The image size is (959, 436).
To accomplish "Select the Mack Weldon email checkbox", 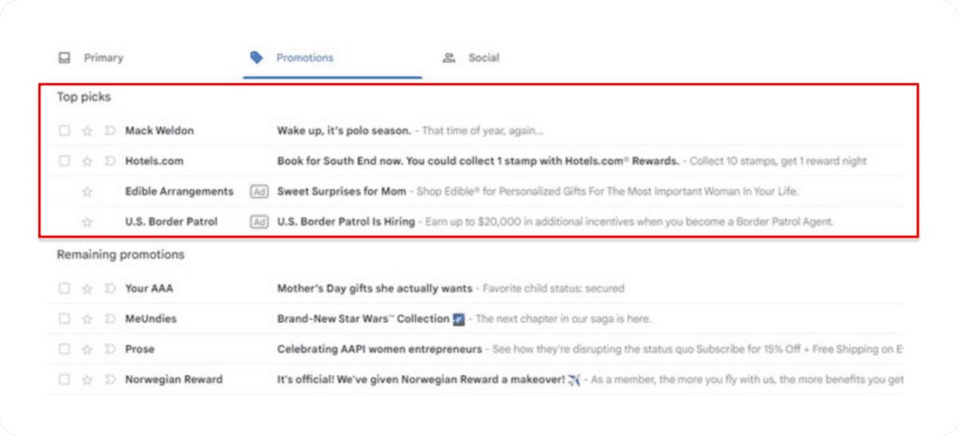I will [x=64, y=131].
